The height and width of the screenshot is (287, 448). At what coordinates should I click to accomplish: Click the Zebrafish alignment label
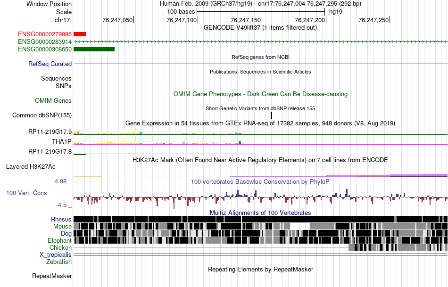click(59, 262)
